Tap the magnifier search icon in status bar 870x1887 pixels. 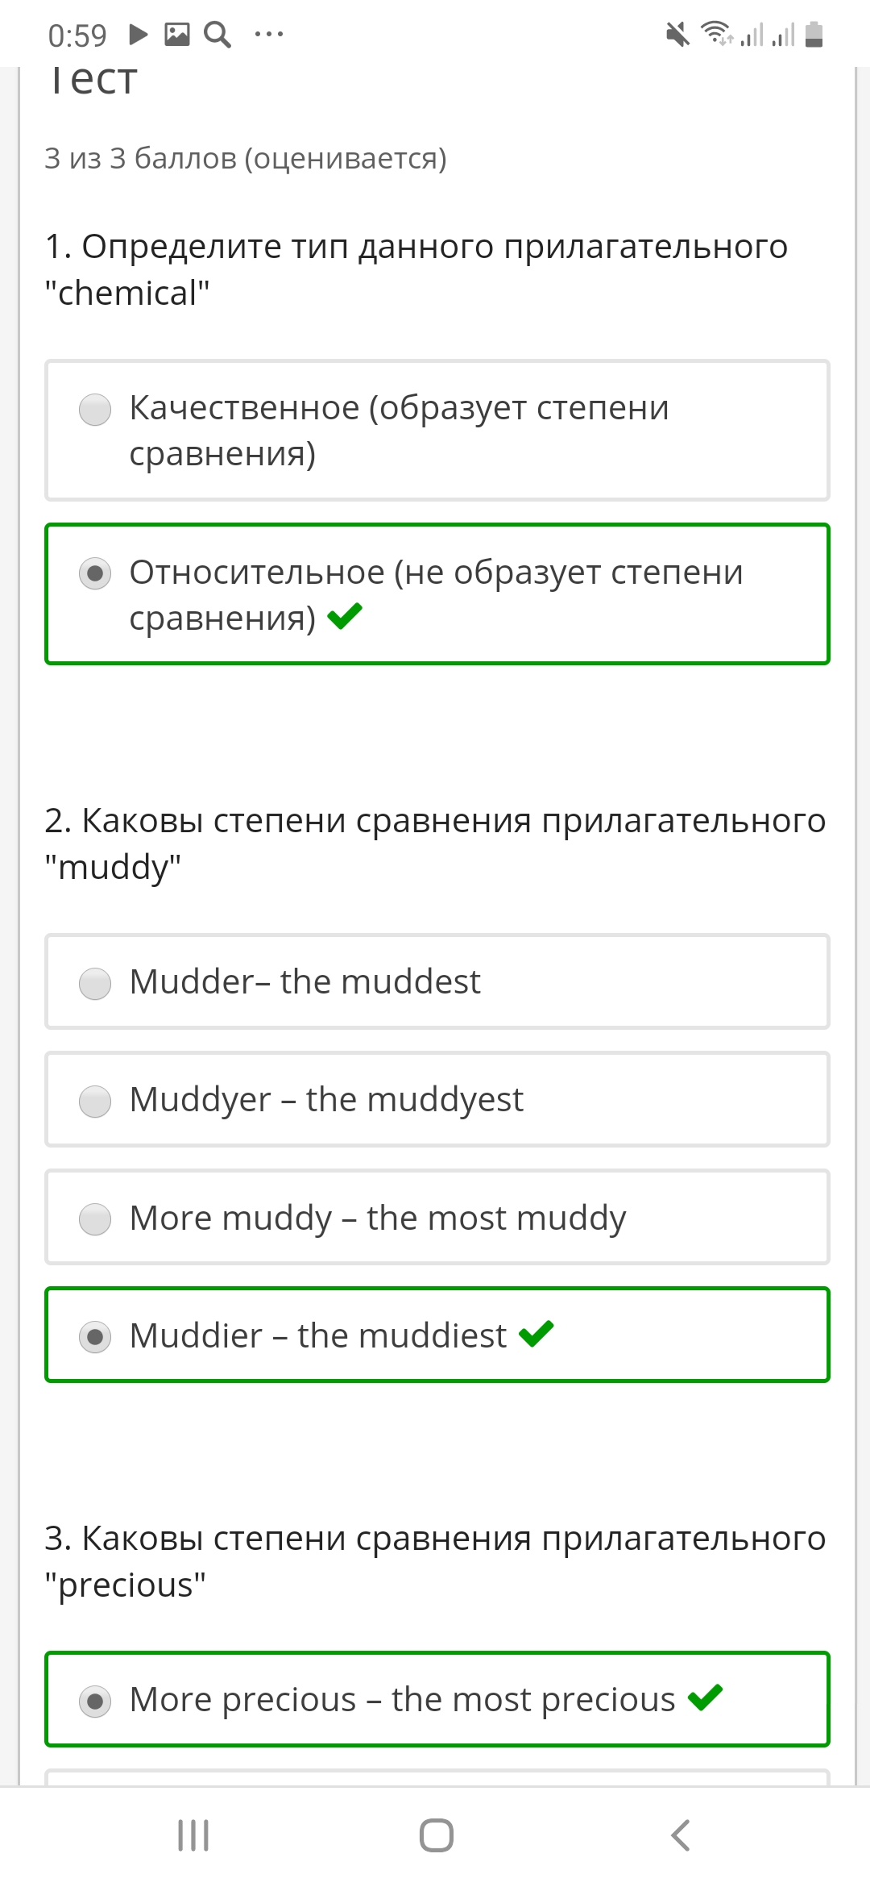(x=217, y=35)
